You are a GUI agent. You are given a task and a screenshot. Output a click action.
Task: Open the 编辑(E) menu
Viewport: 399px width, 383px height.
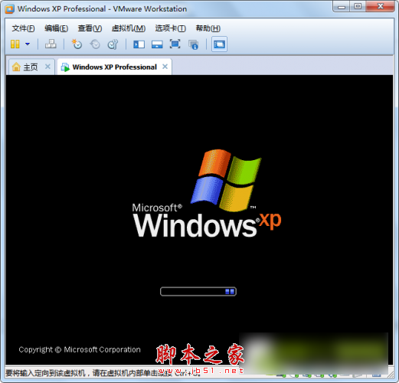click(56, 28)
